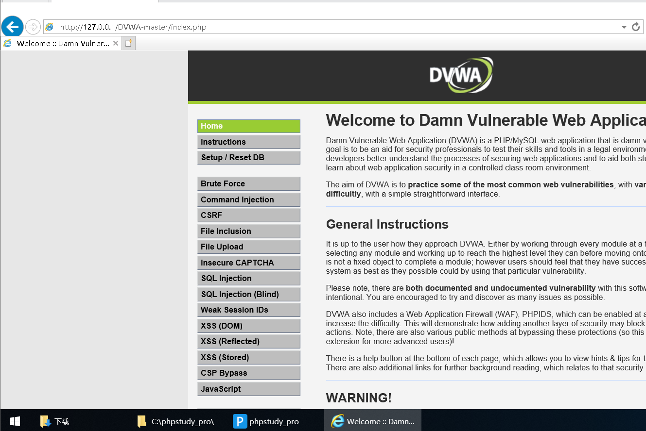
Task: Switch to C:\phpstudy_pro\ explorer window
Action: [176, 421]
